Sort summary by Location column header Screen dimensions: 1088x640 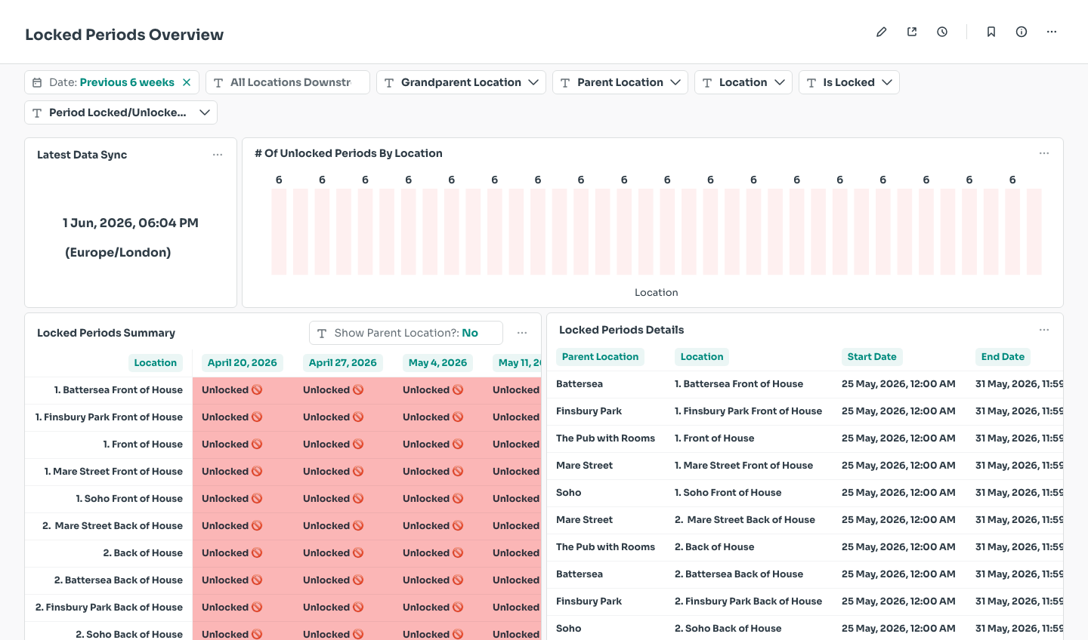(155, 363)
